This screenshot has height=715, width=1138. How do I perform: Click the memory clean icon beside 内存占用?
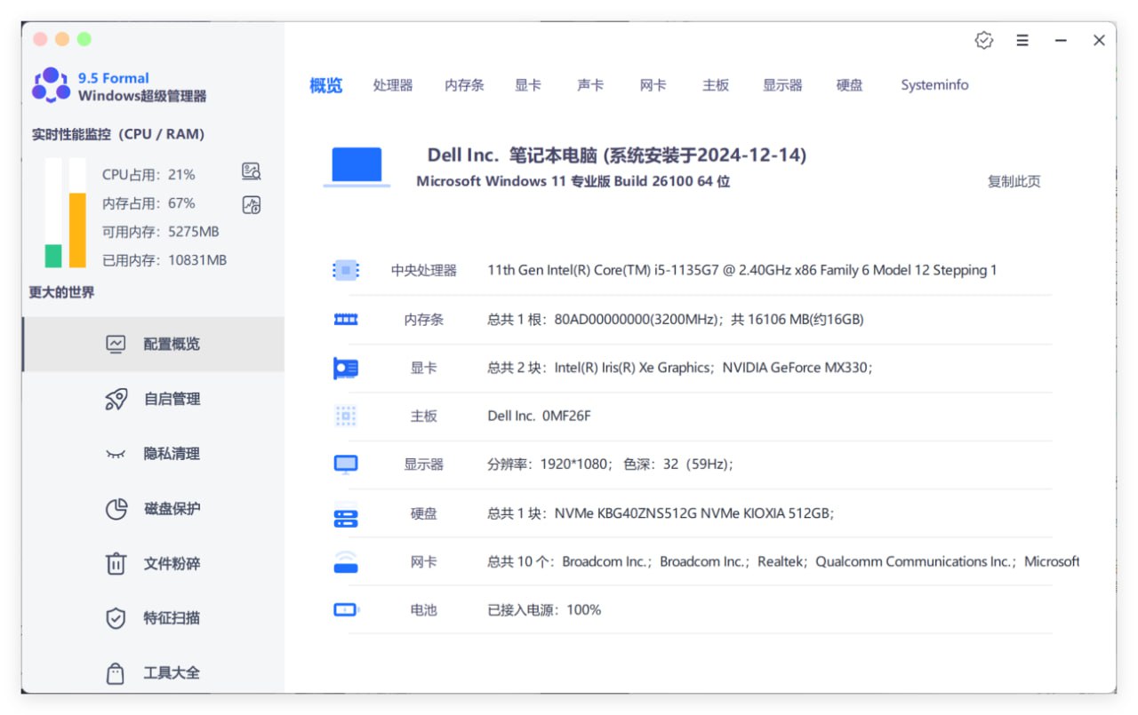pos(252,205)
